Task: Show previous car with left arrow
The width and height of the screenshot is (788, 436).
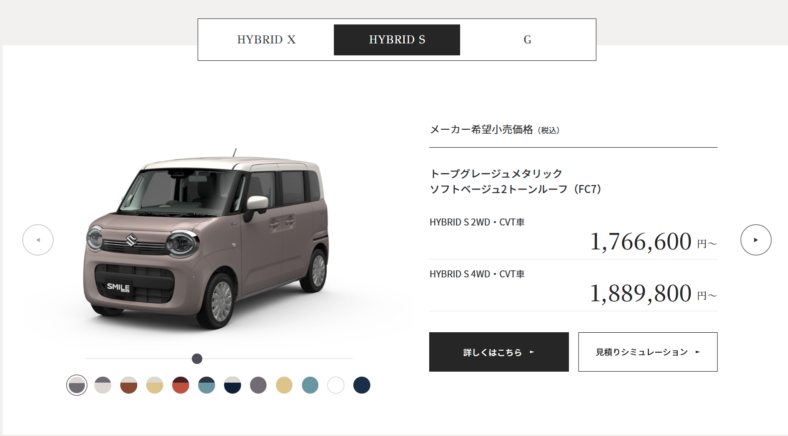Action: [x=38, y=240]
